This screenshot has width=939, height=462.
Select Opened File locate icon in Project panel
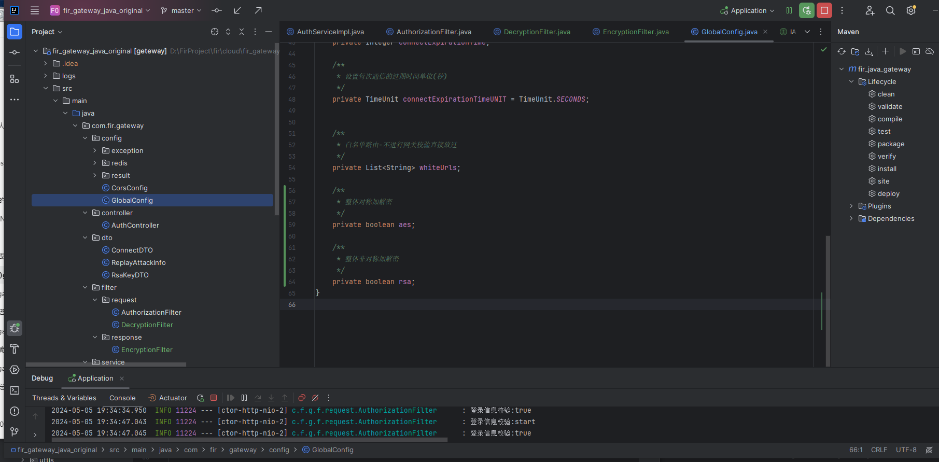215,32
